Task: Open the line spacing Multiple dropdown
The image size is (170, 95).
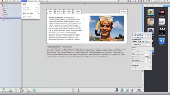Action: [147, 56]
